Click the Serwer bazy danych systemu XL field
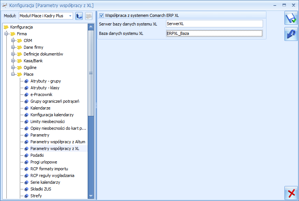299x201 pixels. click(x=214, y=24)
